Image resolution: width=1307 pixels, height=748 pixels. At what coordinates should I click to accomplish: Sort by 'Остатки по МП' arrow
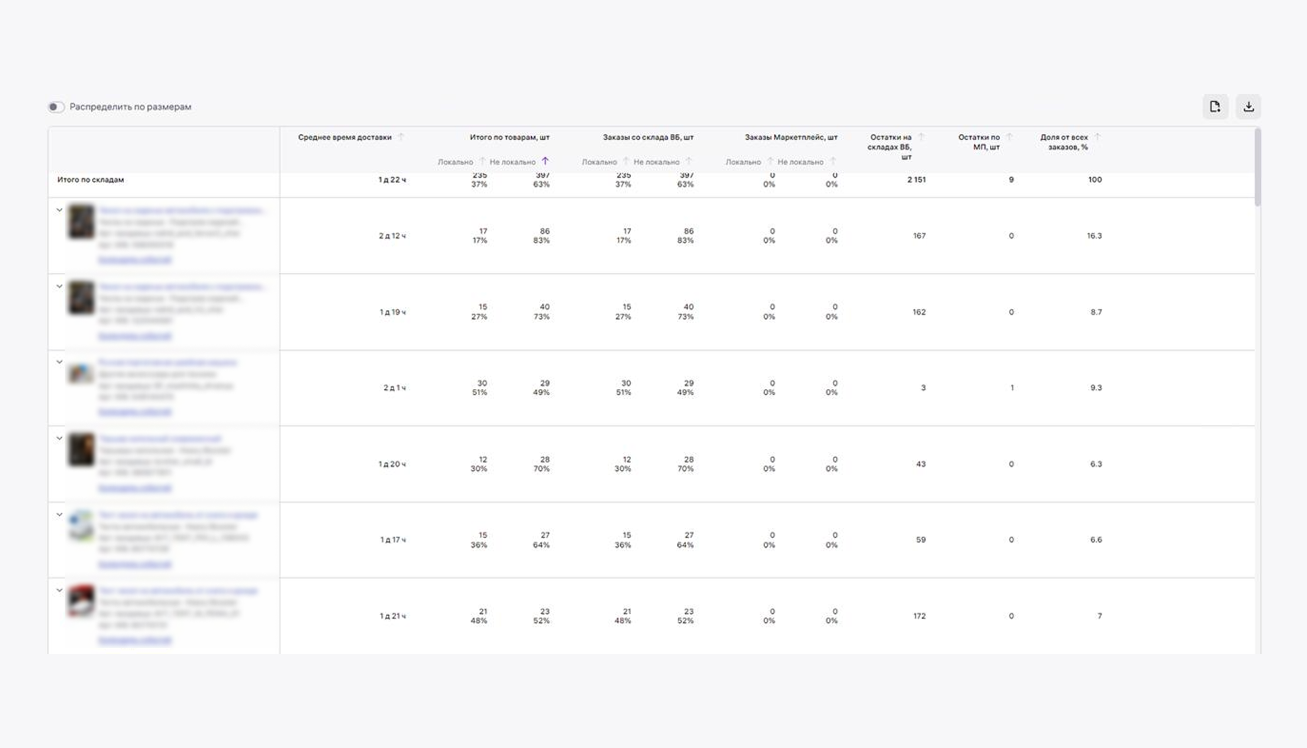coord(1009,137)
